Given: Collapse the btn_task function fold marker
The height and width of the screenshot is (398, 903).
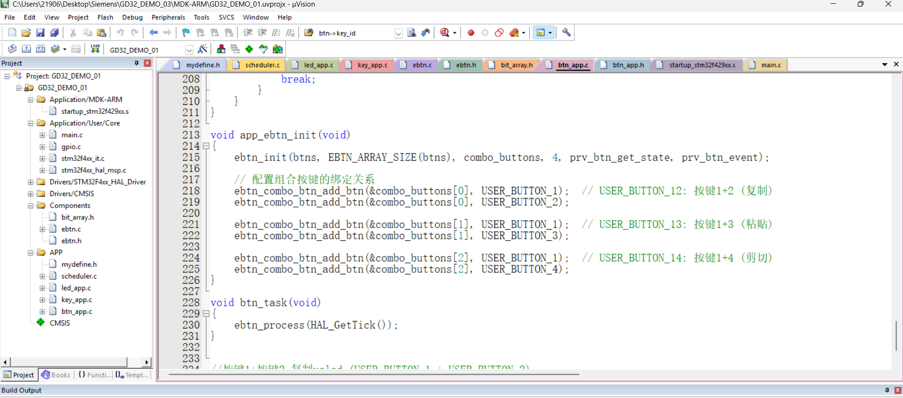Looking at the screenshot, I should tap(206, 313).
